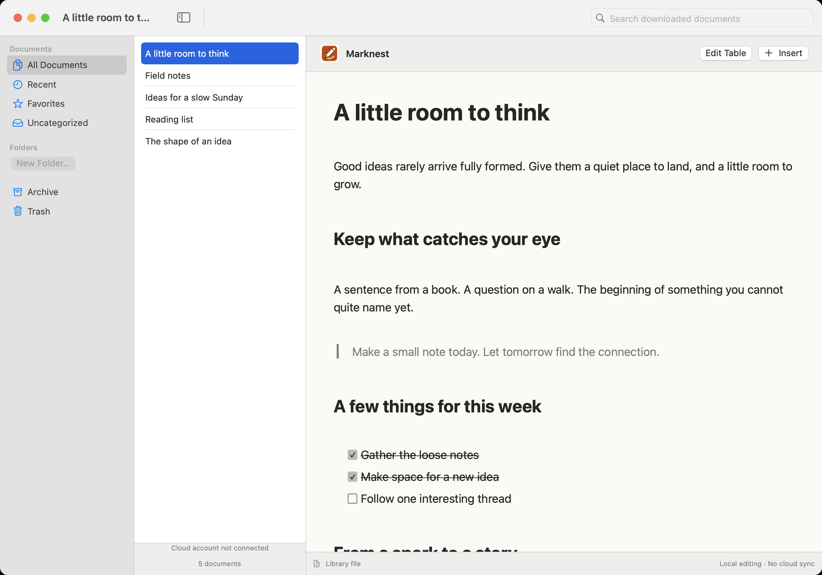Open the Archive label in sidebar

42,192
